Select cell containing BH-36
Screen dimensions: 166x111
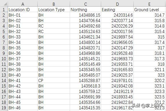[23, 53]
